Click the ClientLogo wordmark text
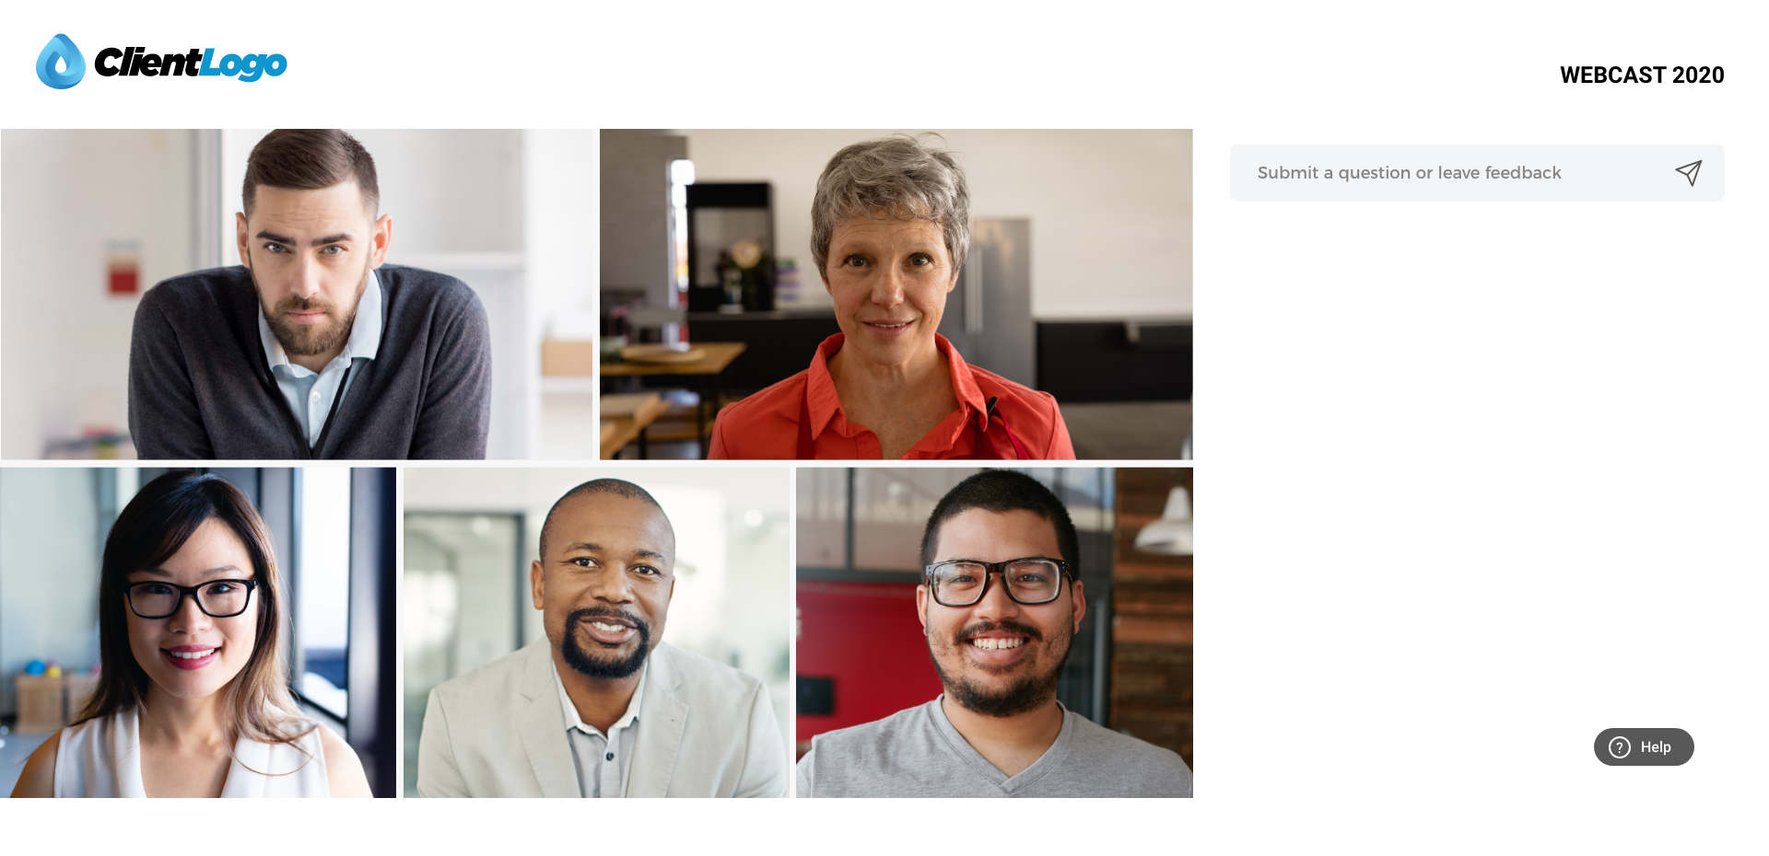The image size is (1769, 856). (191, 63)
